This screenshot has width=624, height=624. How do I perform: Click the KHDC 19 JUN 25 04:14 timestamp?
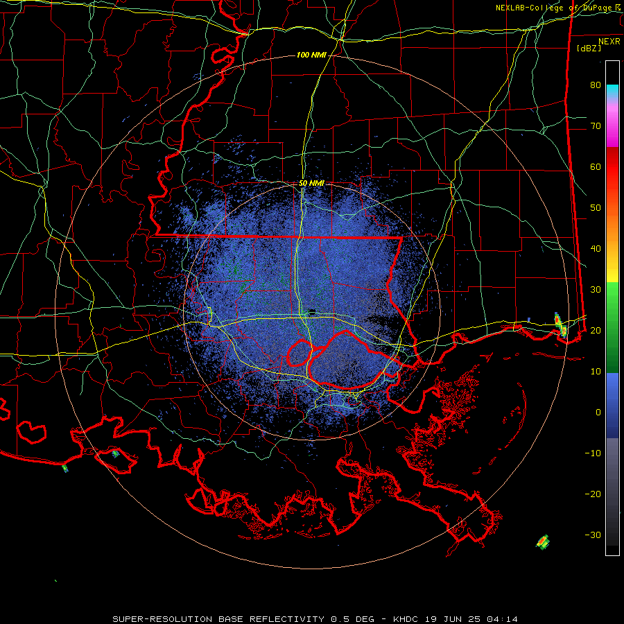[456, 619]
